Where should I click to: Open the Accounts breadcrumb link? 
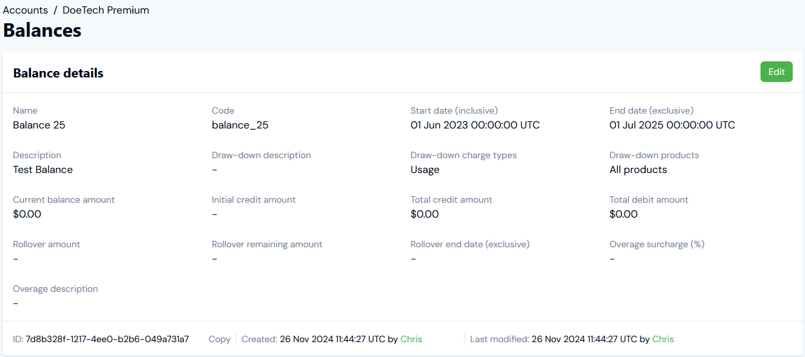point(25,10)
